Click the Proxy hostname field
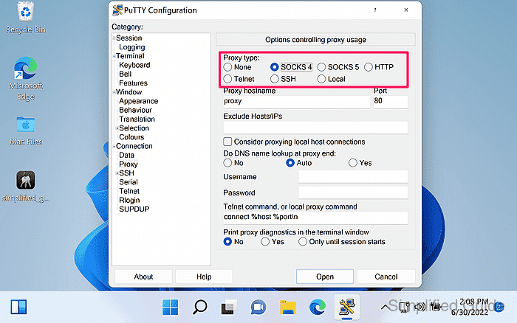The width and height of the screenshot is (517, 323). click(296, 102)
